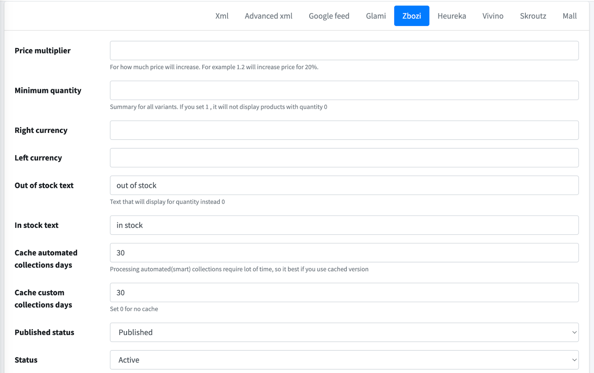594x373 pixels.
Task: Select the Google feed tab
Action: coord(329,16)
